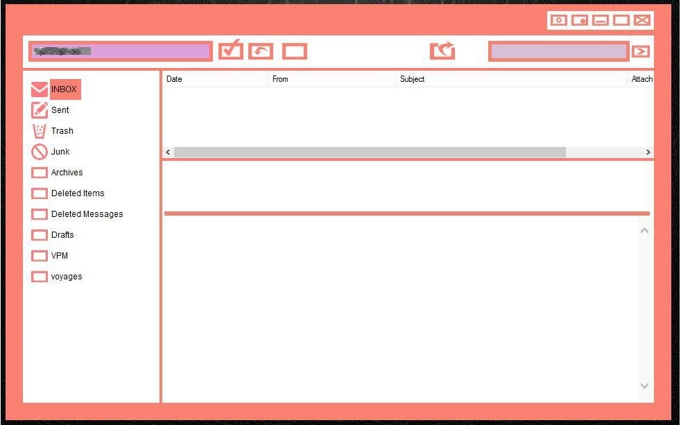Select the voyages folder
681x425 pixels.
[x=67, y=277]
